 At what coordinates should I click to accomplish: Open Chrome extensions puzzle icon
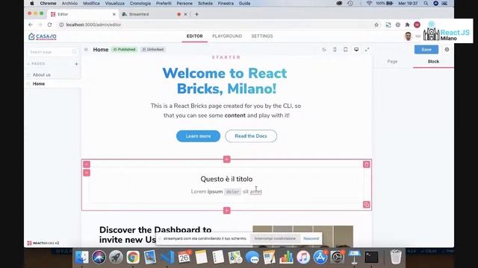click(407, 25)
